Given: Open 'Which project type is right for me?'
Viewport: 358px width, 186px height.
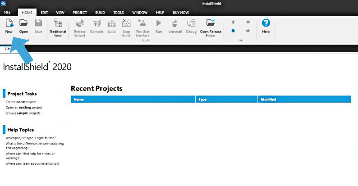Looking at the screenshot, I should [31, 138].
